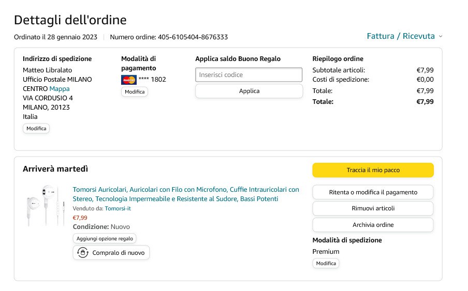Open the Mappa link
The height and width of the screenshot is (291, 468).
pos(60,89)
